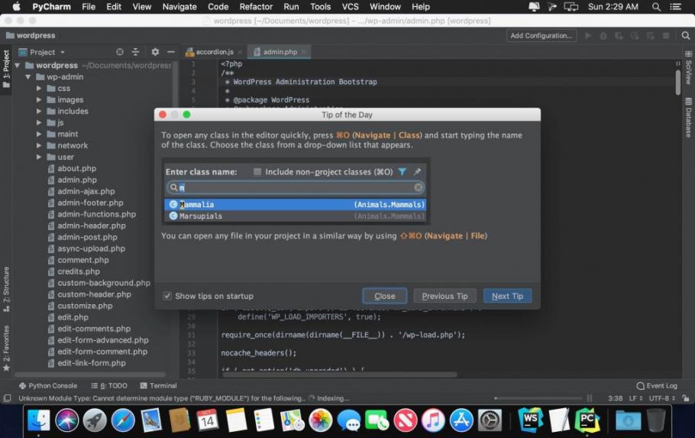
Task: Click the Stop square icon in toolbar
Action: tap(666, 35)
